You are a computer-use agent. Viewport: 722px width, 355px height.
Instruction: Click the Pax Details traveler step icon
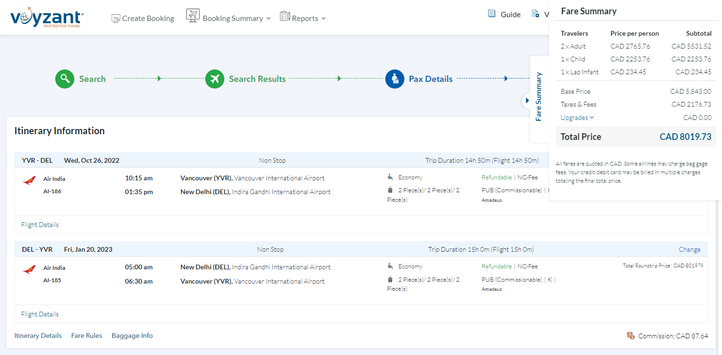(x=395, y=79)
